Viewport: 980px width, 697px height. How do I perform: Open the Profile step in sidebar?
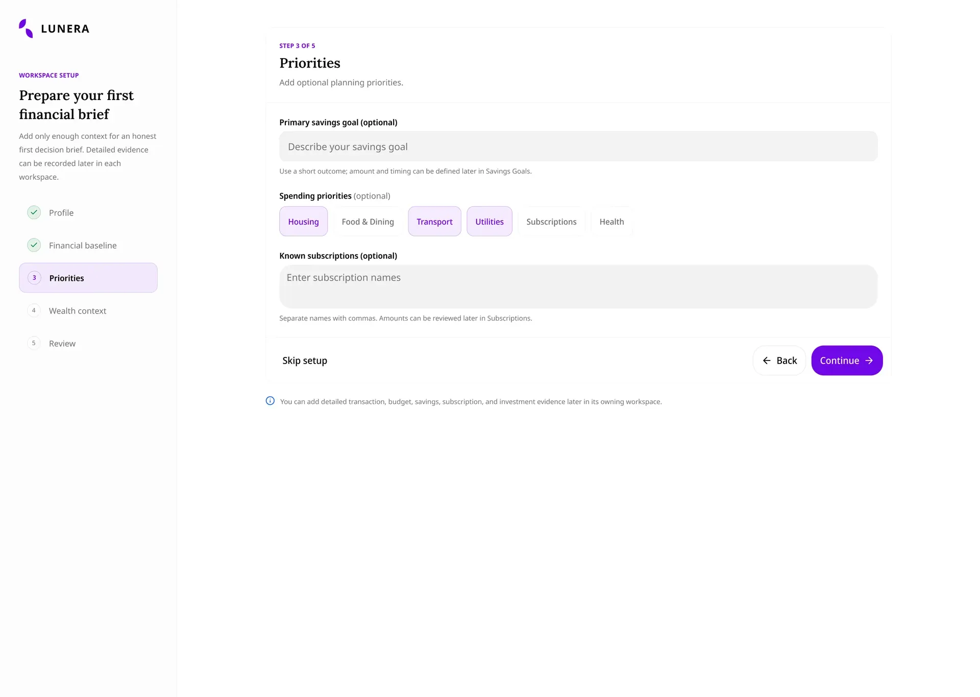point(88,212)
